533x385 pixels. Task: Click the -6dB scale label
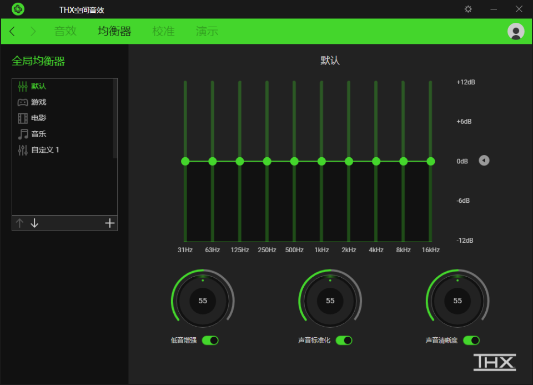(463, 201)
